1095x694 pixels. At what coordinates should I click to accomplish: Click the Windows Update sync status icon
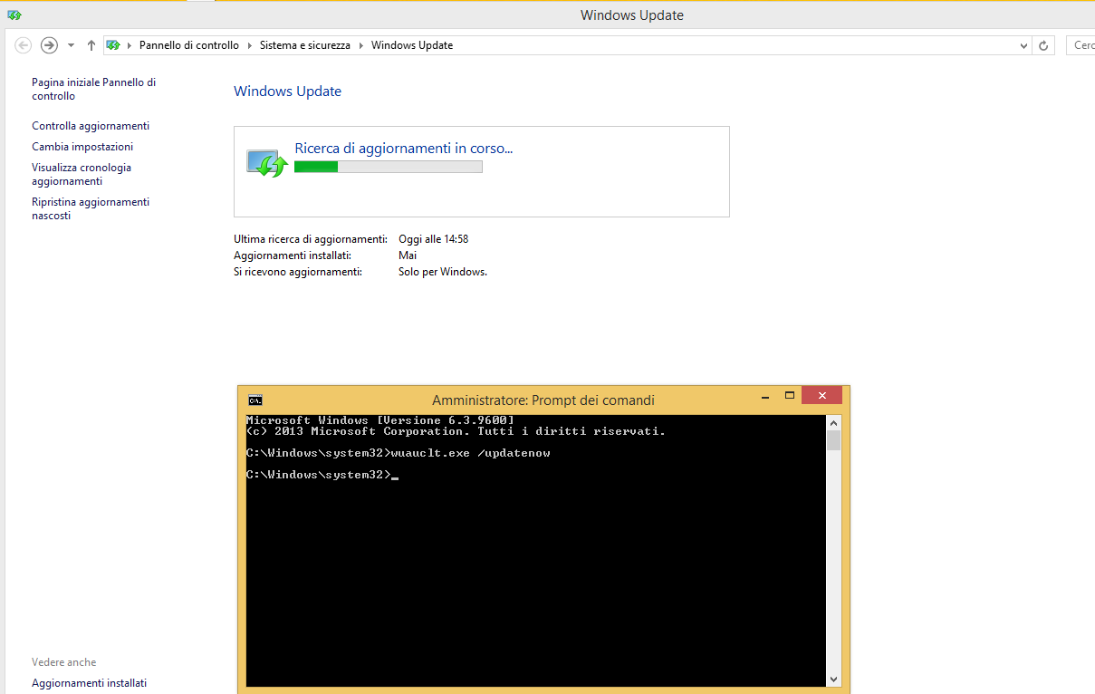[267, 163]
